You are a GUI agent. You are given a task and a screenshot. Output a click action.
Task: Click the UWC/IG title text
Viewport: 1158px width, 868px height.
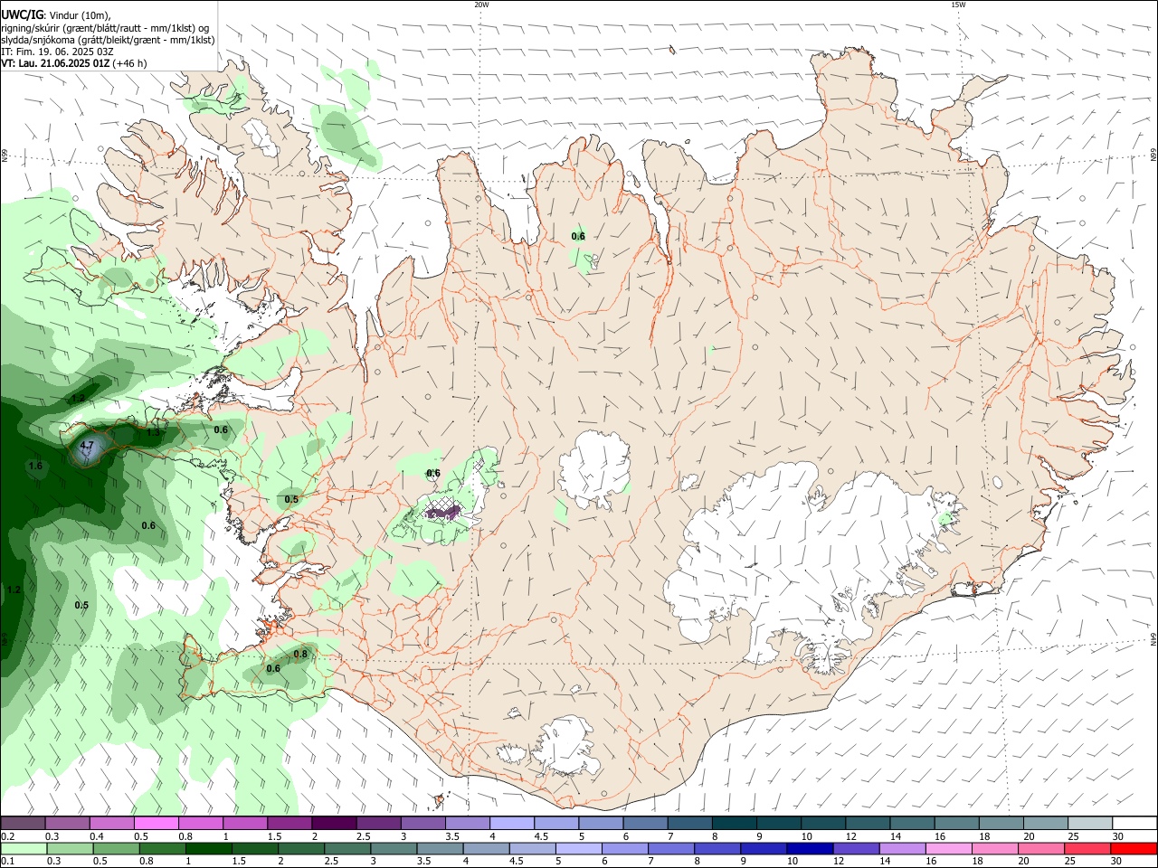21,14
